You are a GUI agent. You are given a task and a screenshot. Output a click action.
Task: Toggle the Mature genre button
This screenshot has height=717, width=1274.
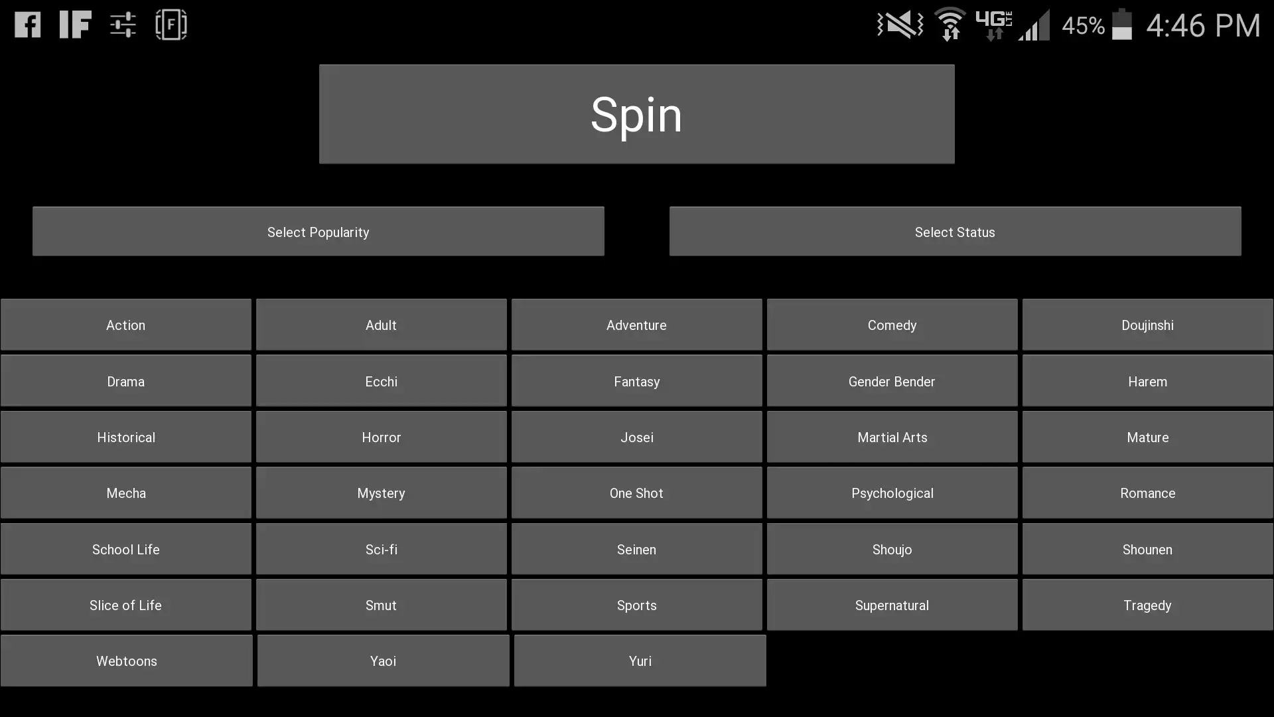(x=1147, y=437)
